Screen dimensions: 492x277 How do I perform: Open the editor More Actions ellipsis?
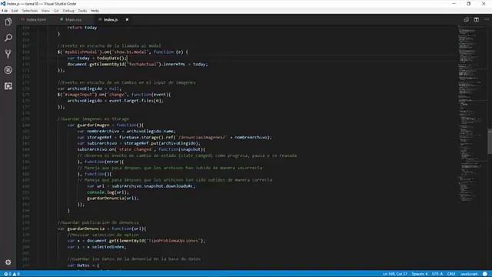pyautogui.click(x=487, y=19)
